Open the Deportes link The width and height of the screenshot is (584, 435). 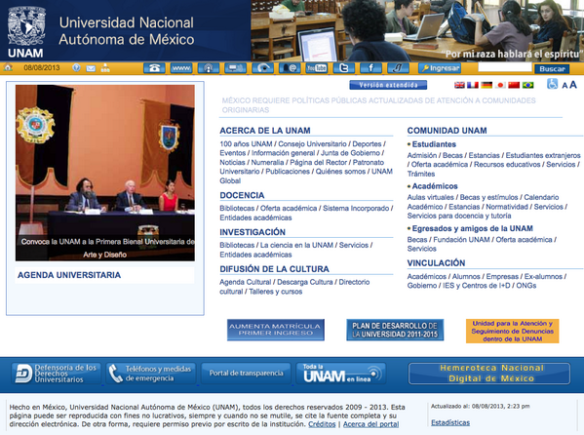point(367,144)
